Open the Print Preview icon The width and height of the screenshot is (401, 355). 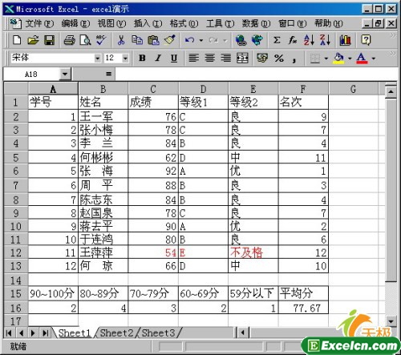pos(85,40)
